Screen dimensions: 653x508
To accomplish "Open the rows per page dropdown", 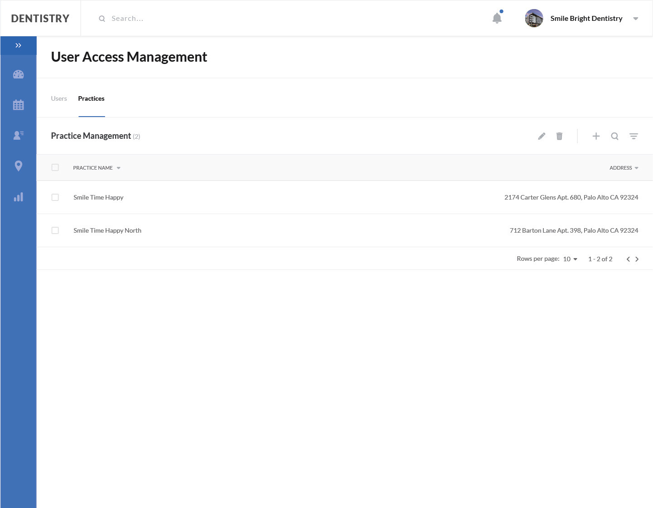I will coord(570,259).
